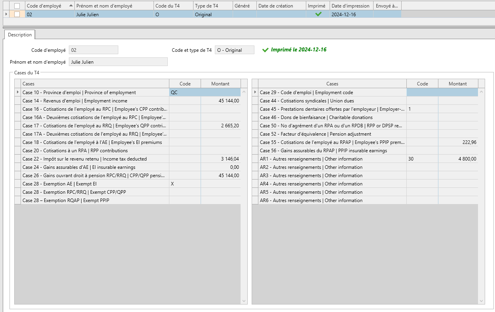Click the row indicator arrow beside Case 10
The width and height of the screenshot is (495, 312).
point(17,92)
